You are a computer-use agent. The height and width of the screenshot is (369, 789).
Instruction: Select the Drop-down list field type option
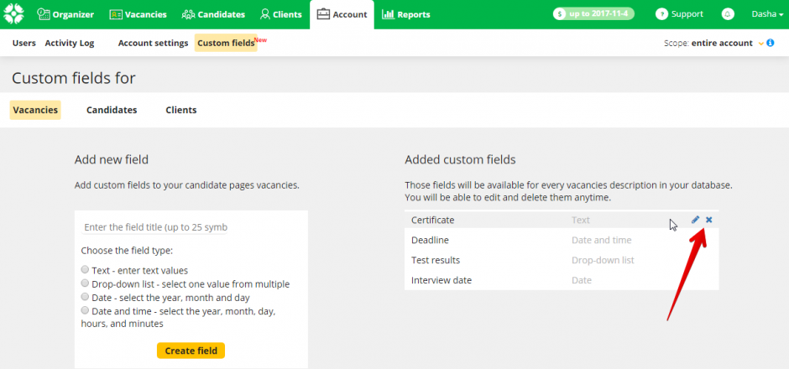85,283
